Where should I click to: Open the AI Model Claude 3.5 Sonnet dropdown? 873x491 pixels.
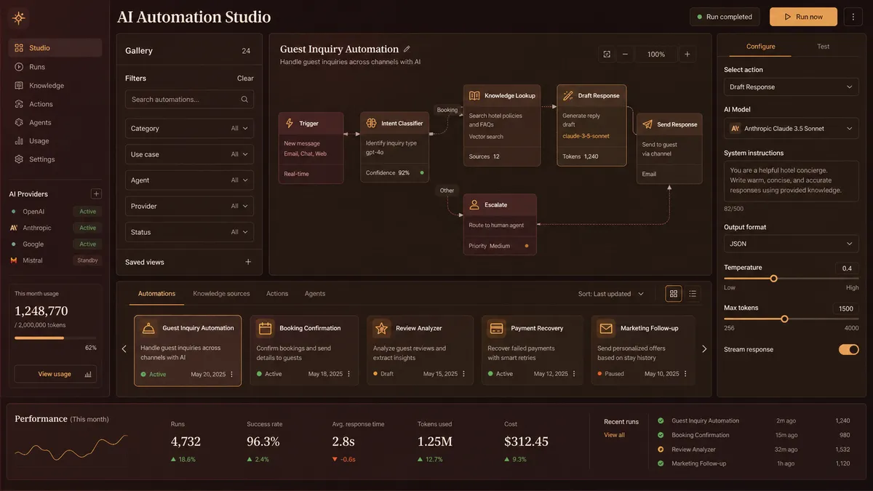tap(792, 128)
